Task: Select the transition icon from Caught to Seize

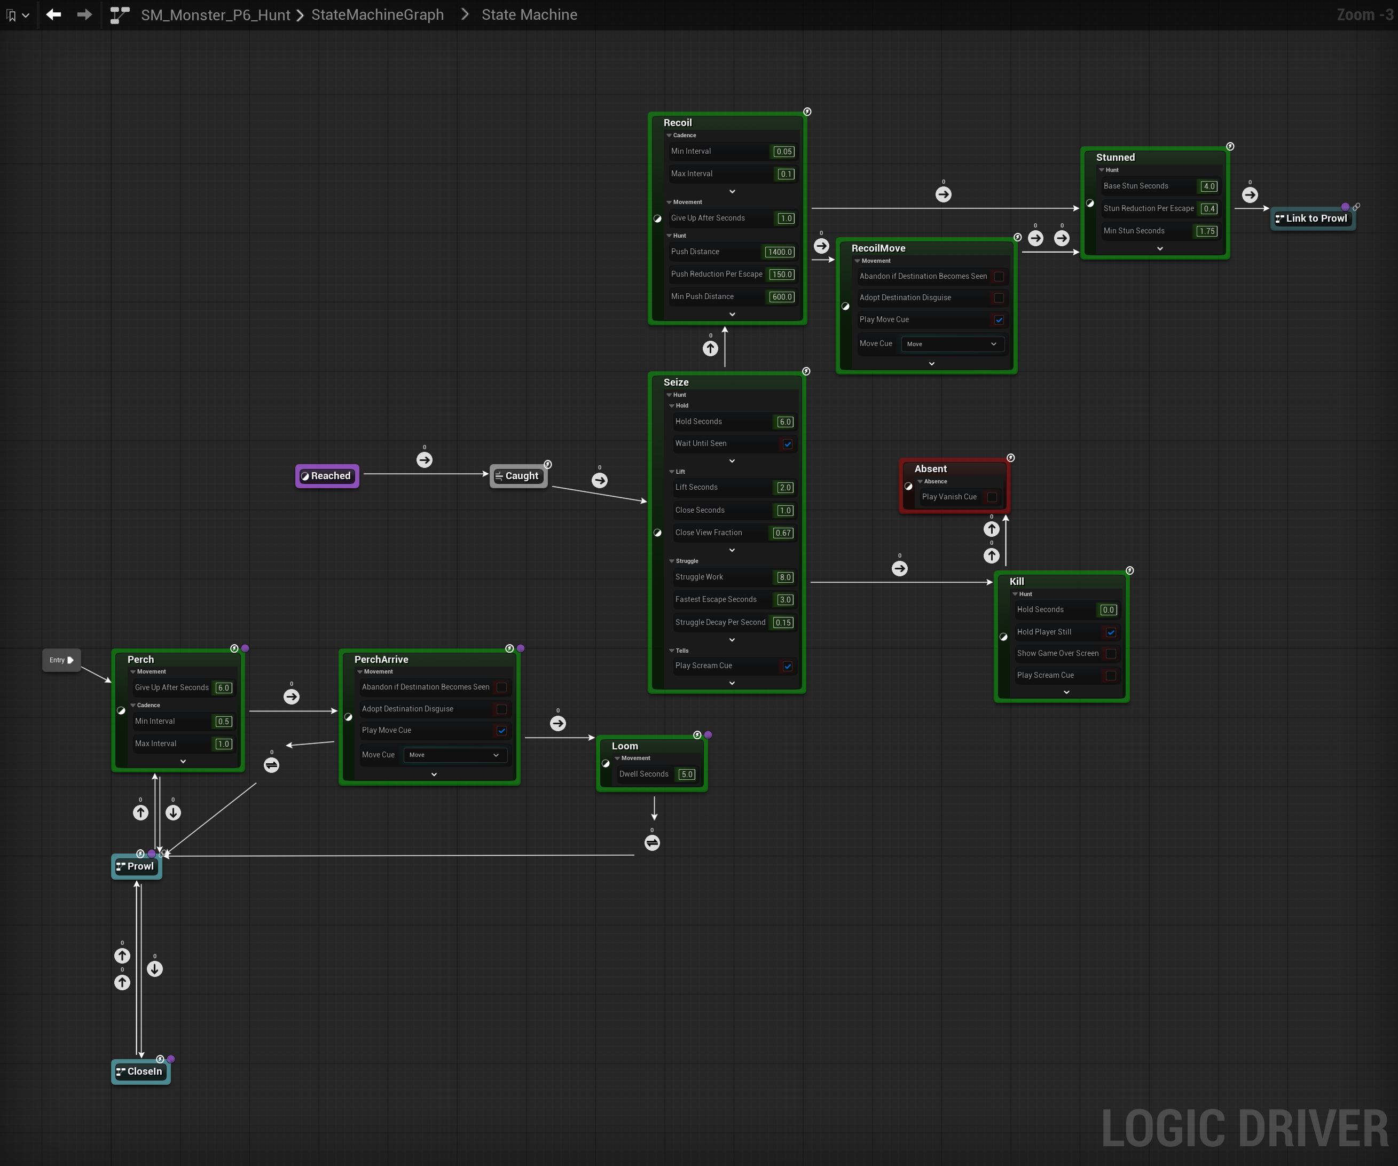Action: 600,480
